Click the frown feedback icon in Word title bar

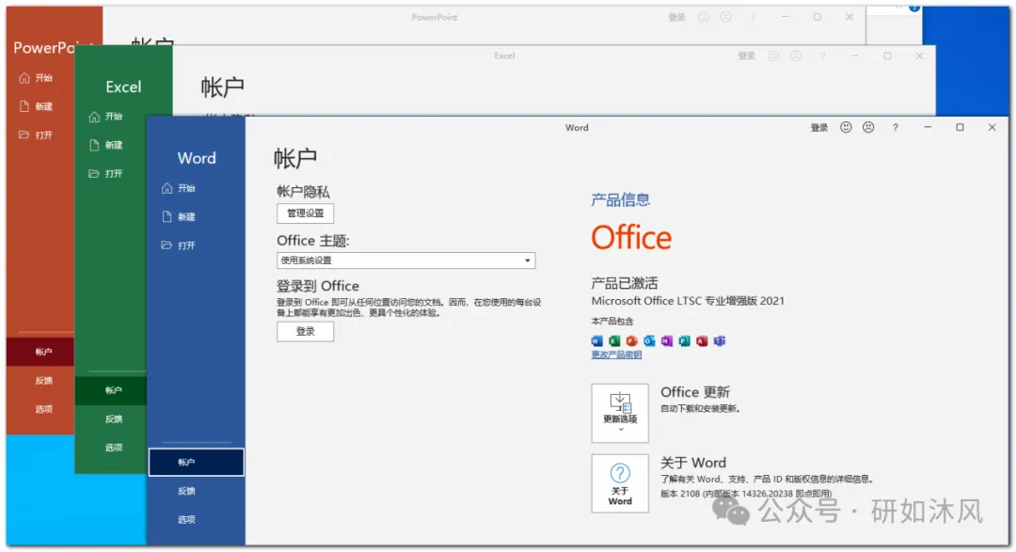coord(868,128)
